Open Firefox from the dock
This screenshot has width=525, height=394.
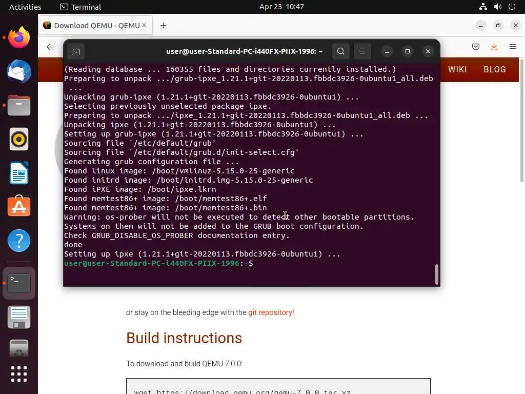click(x=19, y=37)
